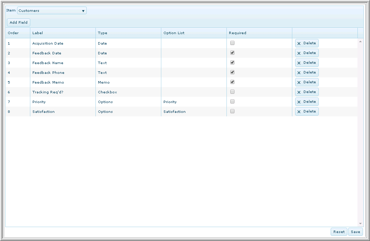Screen dimensions: 370x241
Task: Save the custom field changes
Action: (355, 232)
